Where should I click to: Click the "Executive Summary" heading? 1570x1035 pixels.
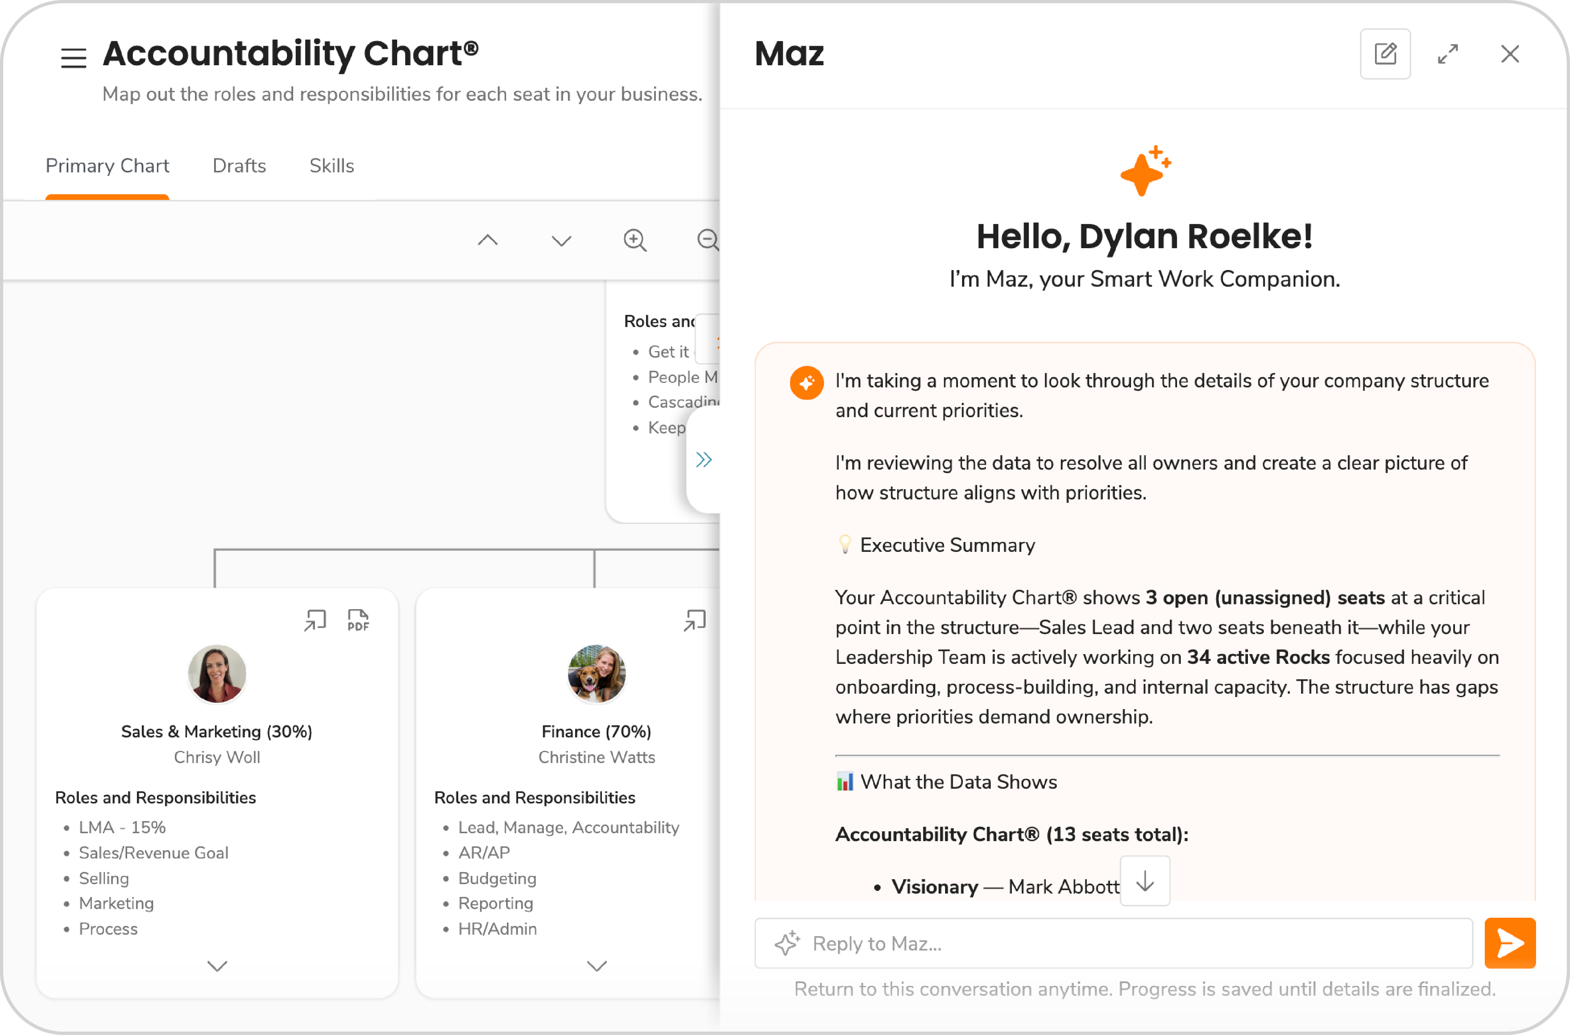tap(947, 545)
